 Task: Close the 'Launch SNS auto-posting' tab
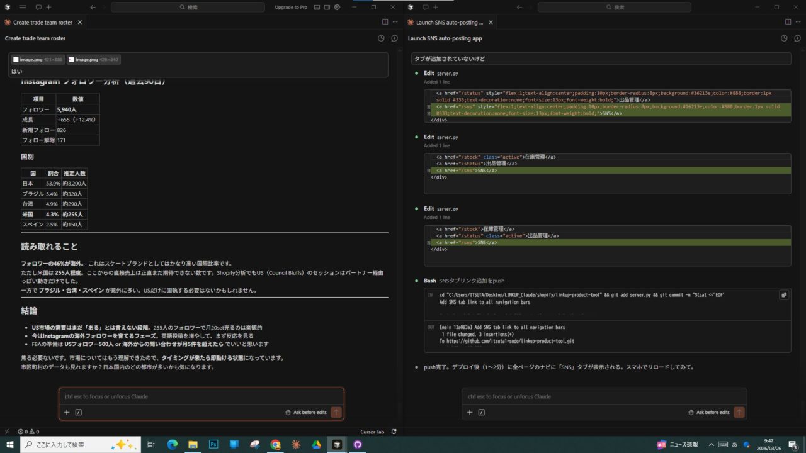pyautogui.click(x=491, y=22)
